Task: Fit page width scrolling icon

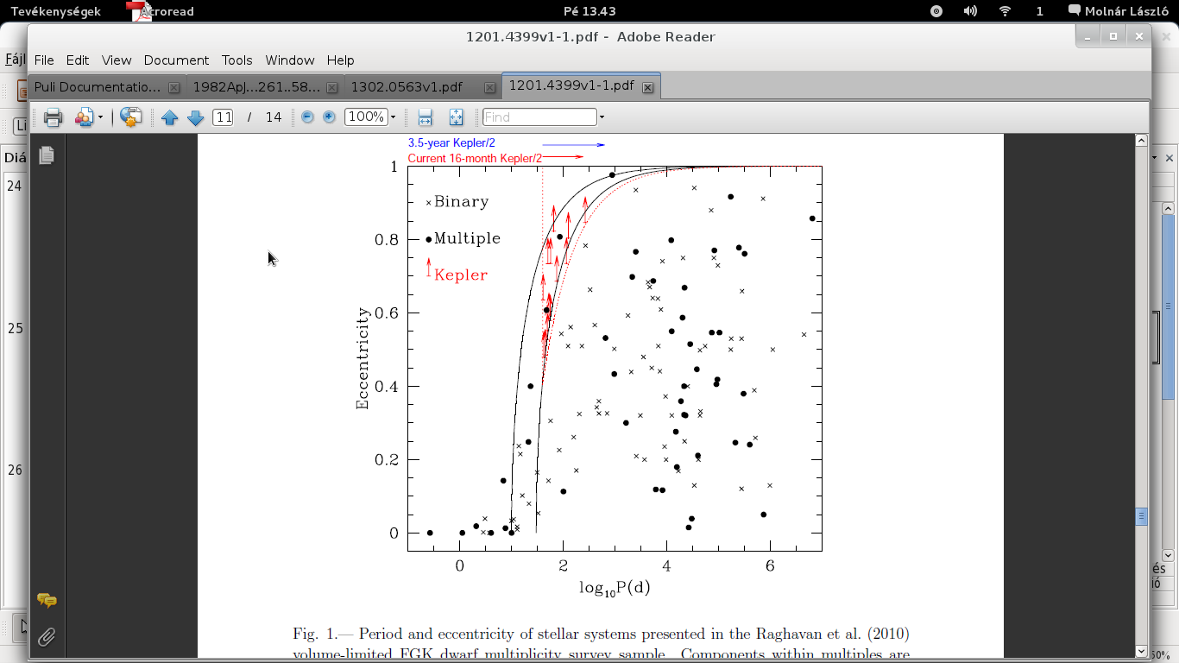Action: tap(425, 117)
